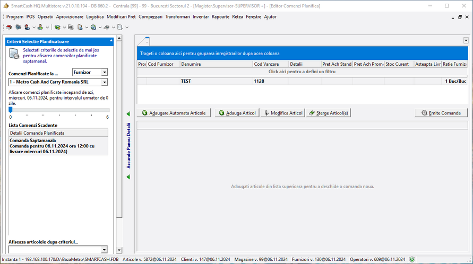The image size is (473, 264).
Task: Click the green shield status bar icon
Action: coord(412,259)
